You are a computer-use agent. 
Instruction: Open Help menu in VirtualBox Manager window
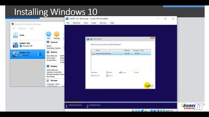tap(32, 28)
